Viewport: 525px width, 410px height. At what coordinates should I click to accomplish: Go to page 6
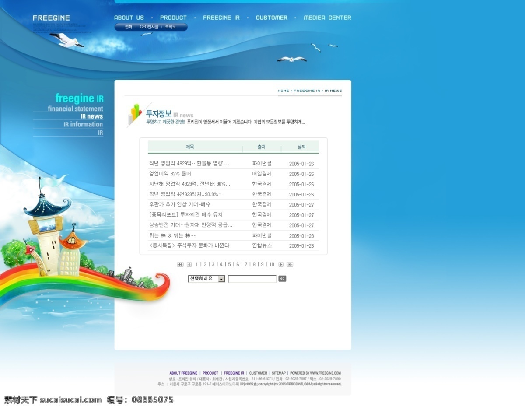click(x=238, y=264)
